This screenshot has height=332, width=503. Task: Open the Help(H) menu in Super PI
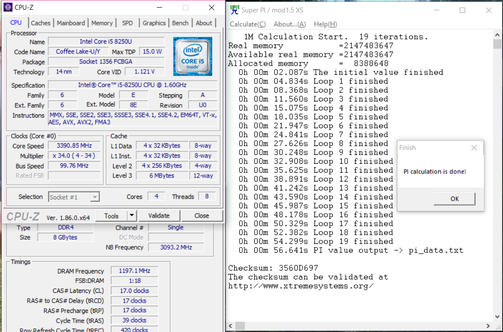pos(325,24)
